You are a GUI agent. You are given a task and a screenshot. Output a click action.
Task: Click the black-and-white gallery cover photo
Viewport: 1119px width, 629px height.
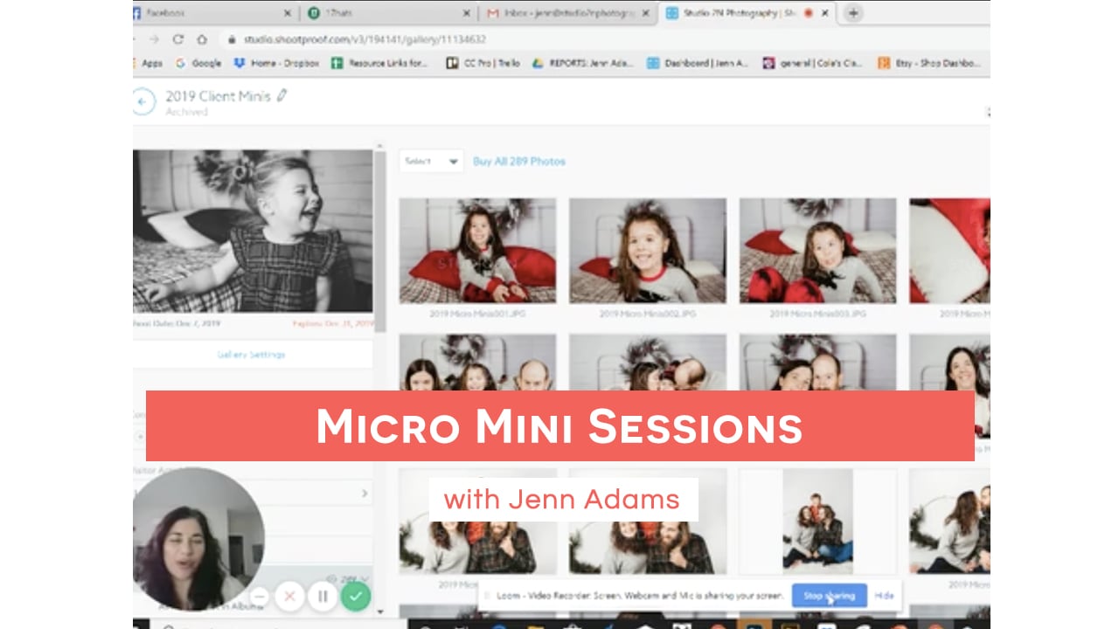click(253, 232)
